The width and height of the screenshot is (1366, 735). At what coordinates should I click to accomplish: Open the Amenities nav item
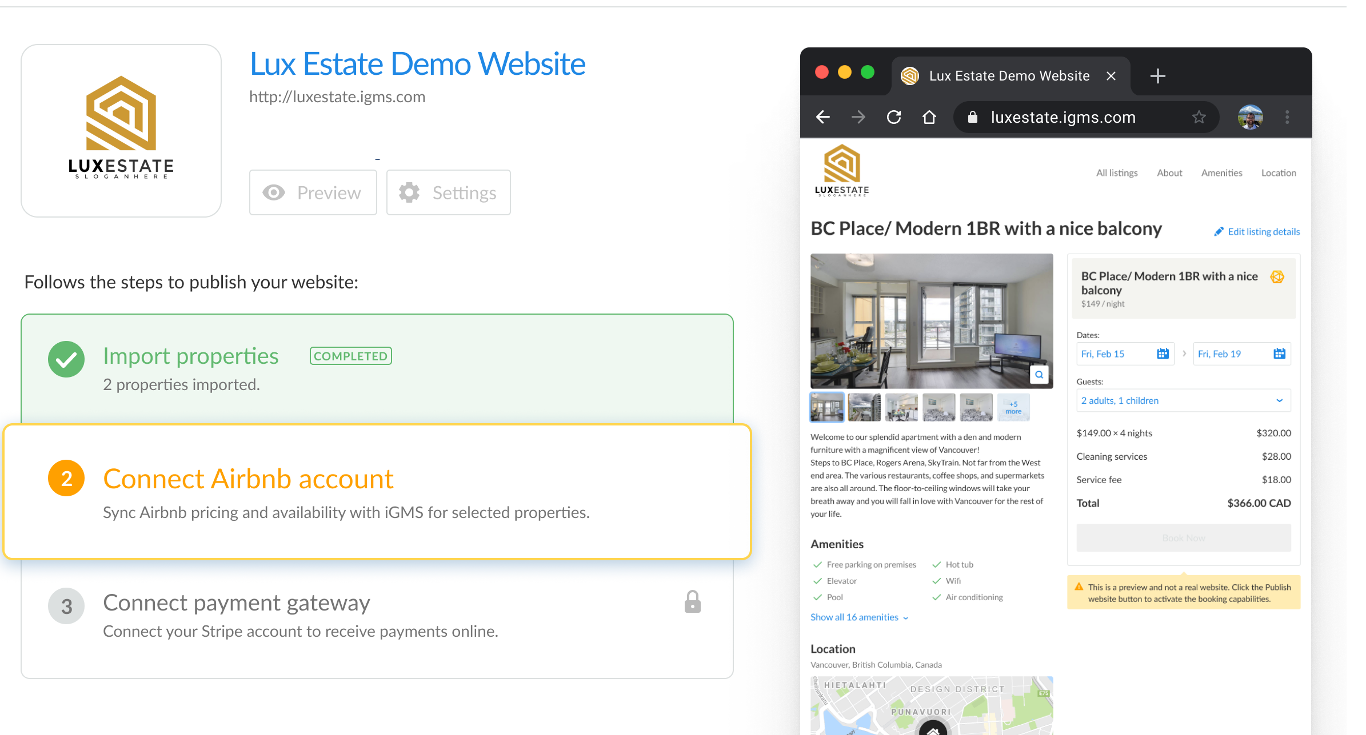click(x=1221, y=172)
